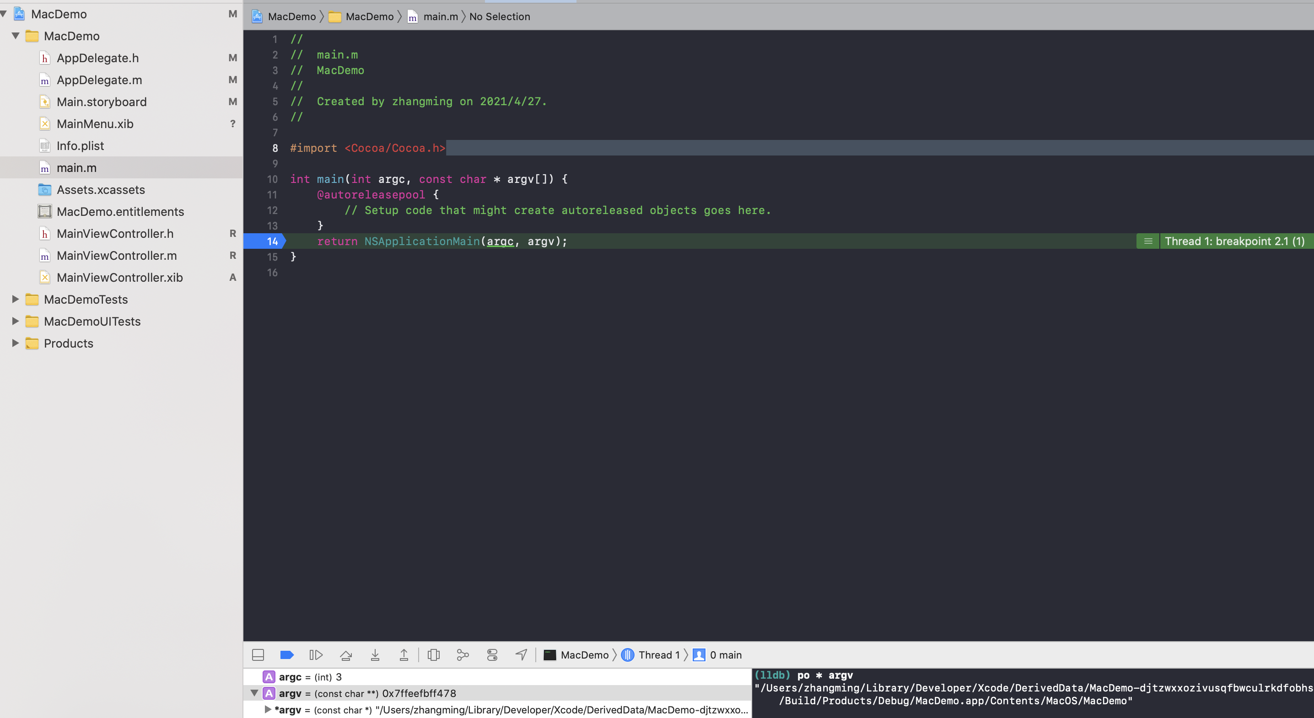Image resolution: width=1314 pixels, height=718 pixels.
Task: Collapse the argv variable entry
Action: tap(255, 693)
